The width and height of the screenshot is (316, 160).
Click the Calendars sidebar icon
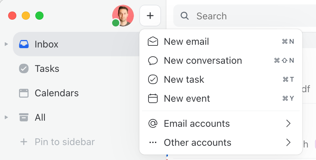(x=24, y=93)
